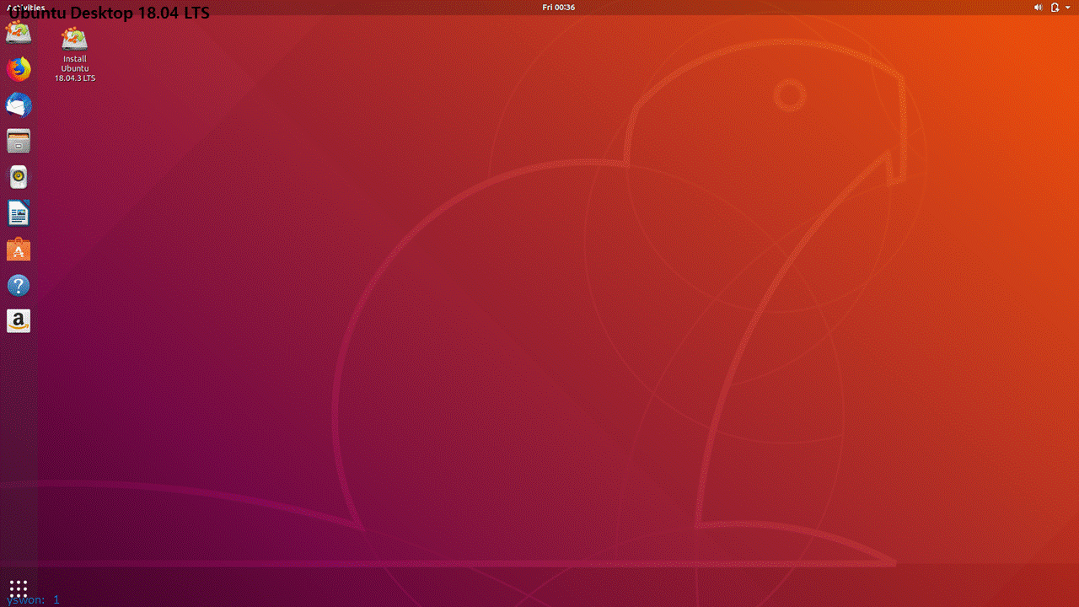Image resolution: width=1079 pixels, height=607 pixels.
Task: Open the Files manager dock icon
Action: pos(19,141)
